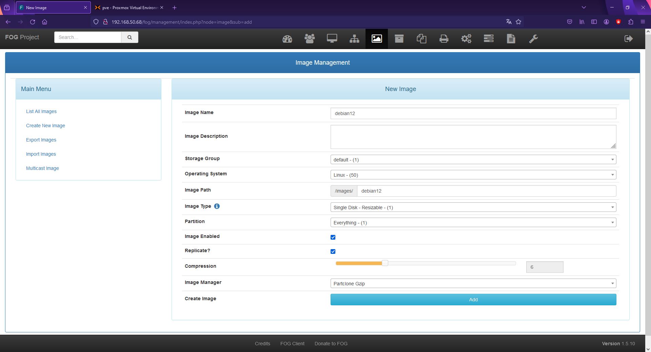
Task: Click the logout icon
Action: (x=628, y=39)
